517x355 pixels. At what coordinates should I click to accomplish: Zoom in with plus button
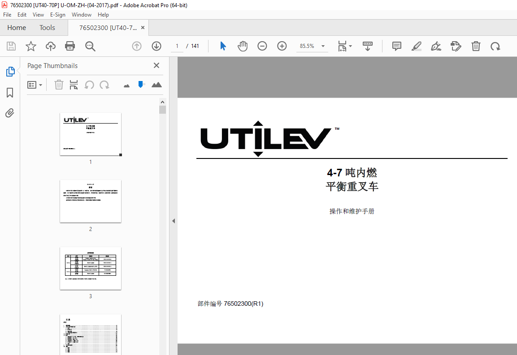(282, 46)
